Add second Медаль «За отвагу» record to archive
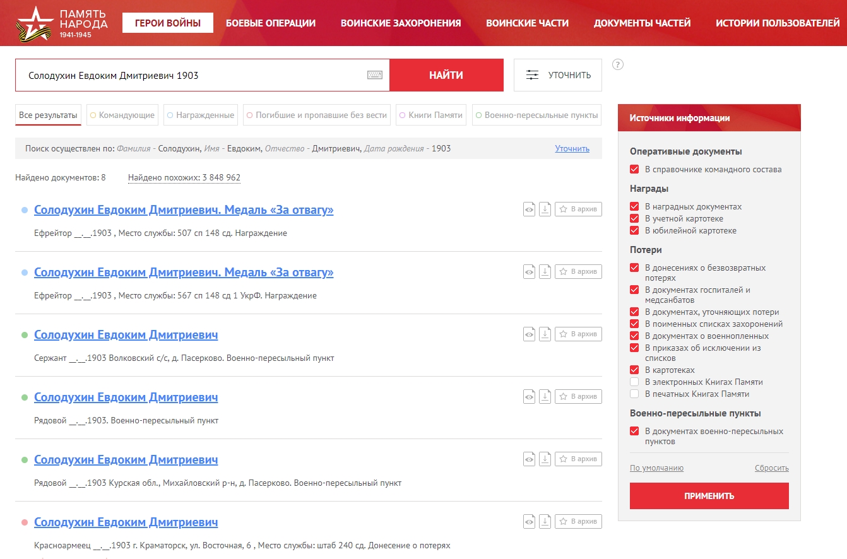Screen dimensions: 847x559 [578, 272]
